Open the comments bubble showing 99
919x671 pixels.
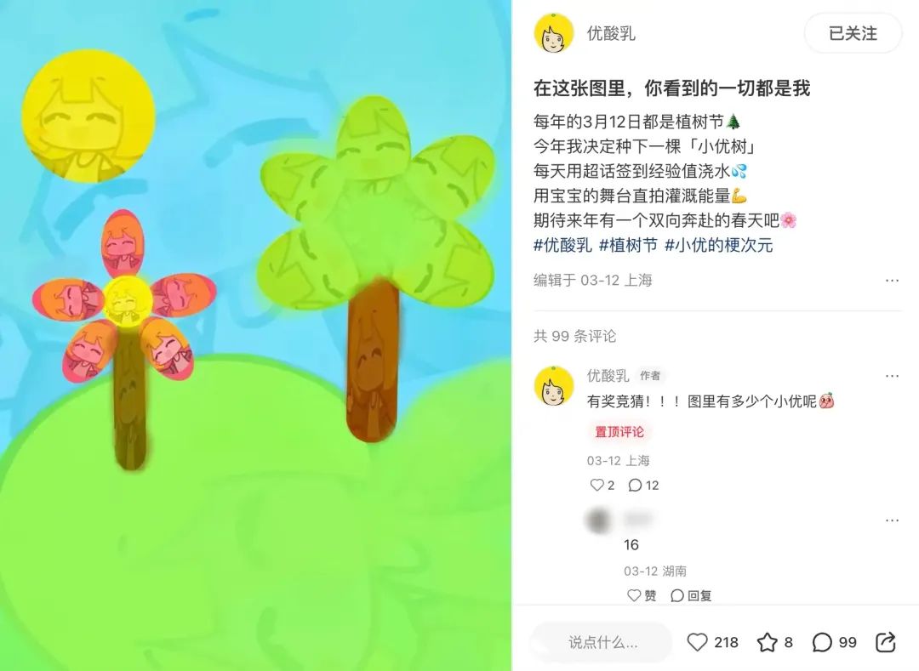click(822, 642)
